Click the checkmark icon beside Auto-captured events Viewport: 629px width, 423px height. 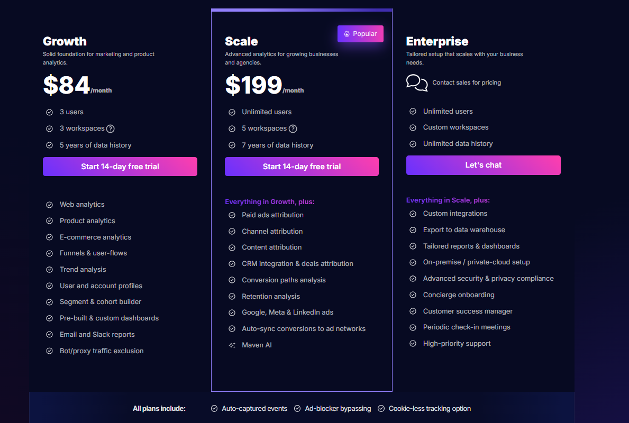point(214,408)
